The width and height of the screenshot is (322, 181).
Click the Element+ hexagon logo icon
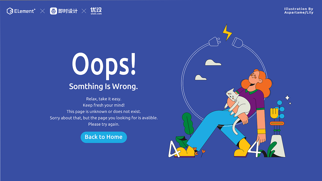(x=10, y=11)
